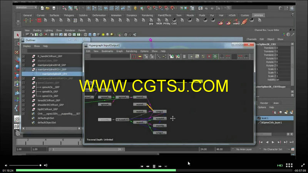Collapse mainSpineSplineIKCrv_GRP in Outliner

point(23,70)
